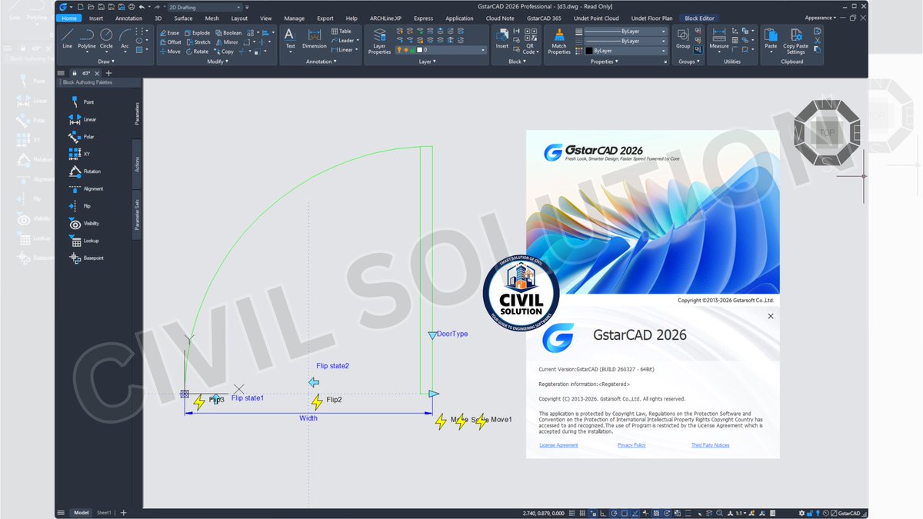
Task: Switch to the Block Editor tab
Action: click(699, 18)
